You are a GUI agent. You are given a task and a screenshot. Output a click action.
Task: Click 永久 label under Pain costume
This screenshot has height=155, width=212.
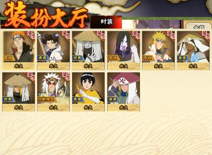coord(19,66)
